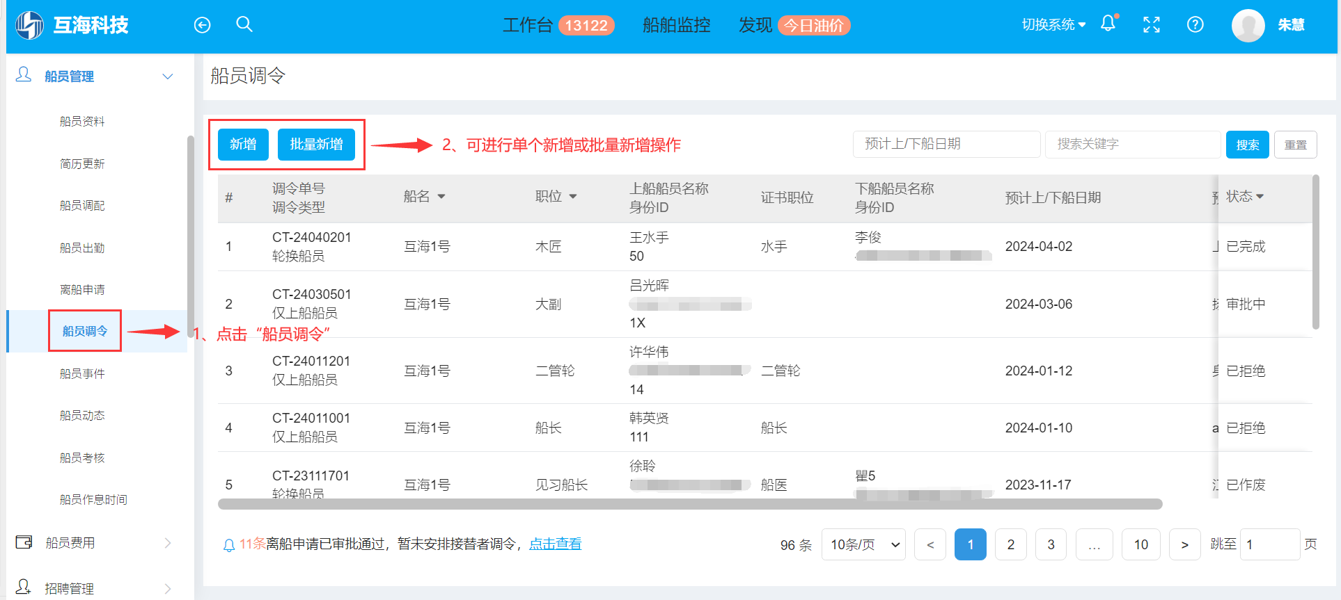Open the 工作台 tab
Viewport: 1341px width, 600px height.
pos(528,26)
